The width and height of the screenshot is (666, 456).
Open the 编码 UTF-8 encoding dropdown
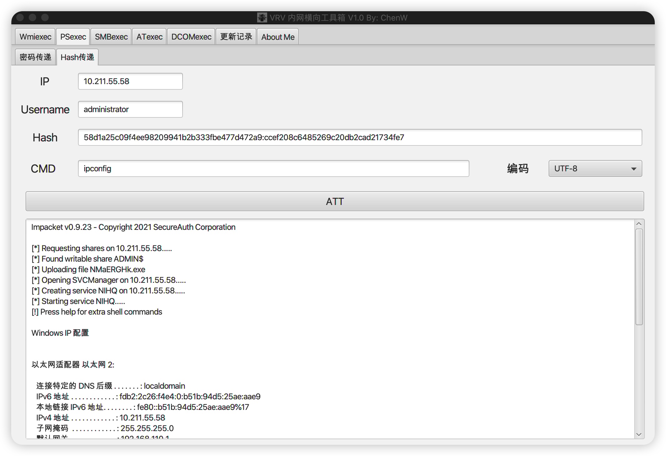click(595, 169)
